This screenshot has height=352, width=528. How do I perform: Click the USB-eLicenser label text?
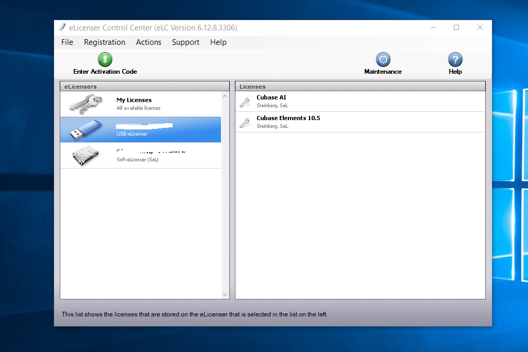(x=132, y=133)
